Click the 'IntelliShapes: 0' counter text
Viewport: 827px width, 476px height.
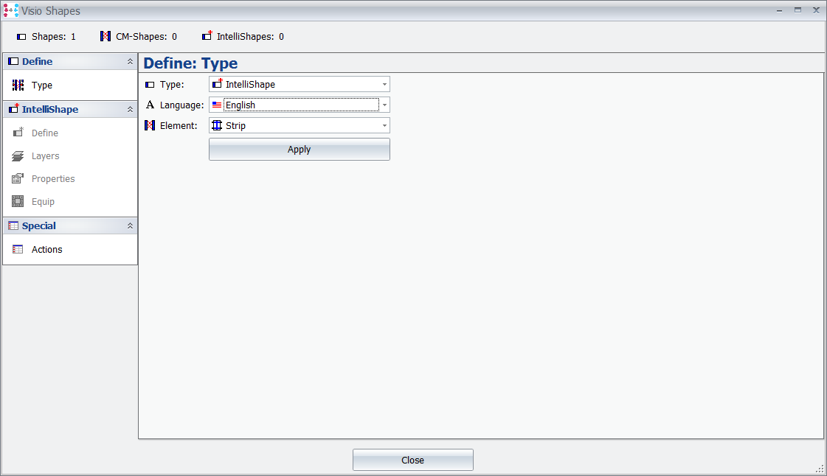coord(251,36)
